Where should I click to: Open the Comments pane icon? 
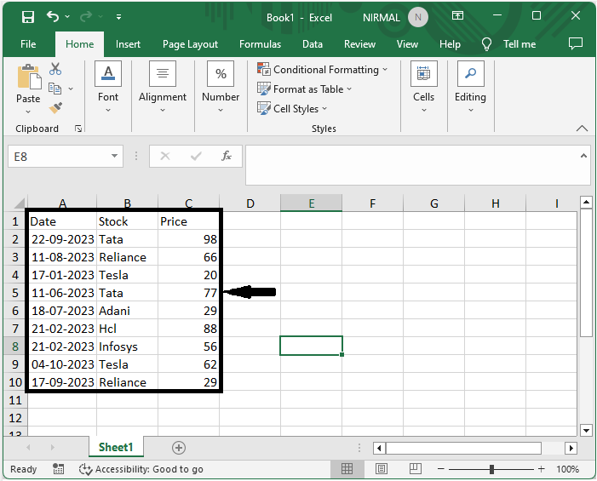576,43
